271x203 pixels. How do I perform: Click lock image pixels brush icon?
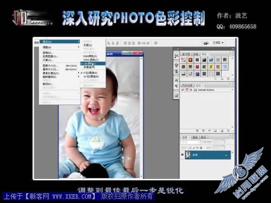click(193, 148)
